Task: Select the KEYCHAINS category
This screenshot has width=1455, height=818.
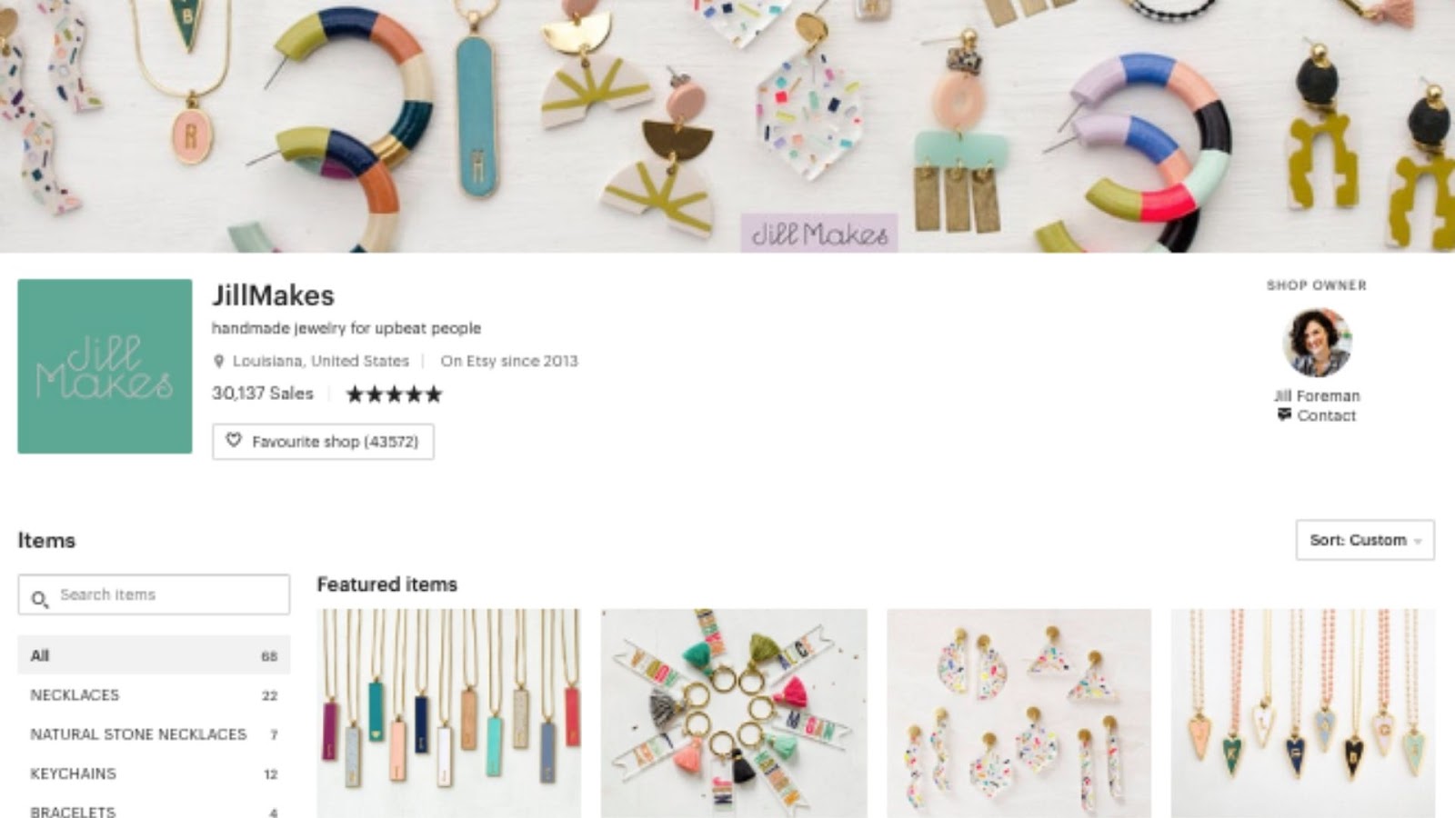Action: click(154, 773)
